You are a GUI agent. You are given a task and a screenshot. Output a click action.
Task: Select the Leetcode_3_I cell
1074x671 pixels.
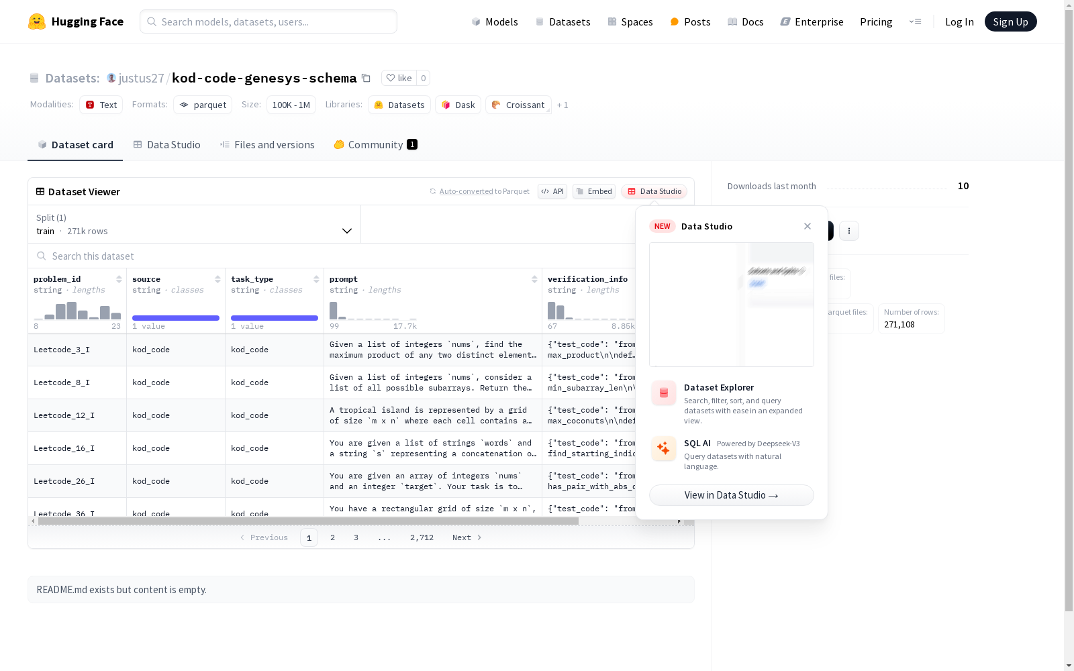click(x=77, y=350)
